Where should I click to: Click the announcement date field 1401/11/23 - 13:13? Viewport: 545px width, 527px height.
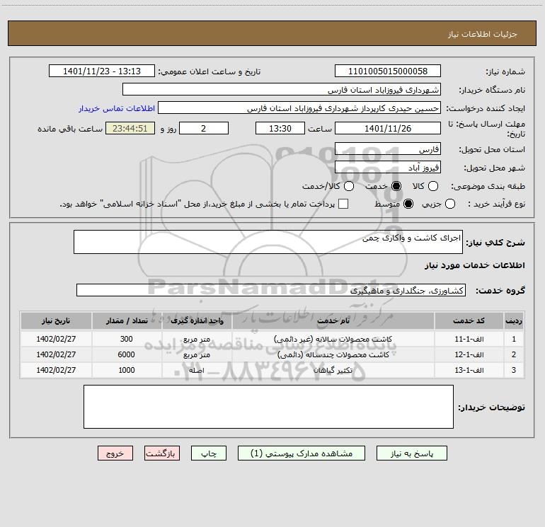pos(102,71)
